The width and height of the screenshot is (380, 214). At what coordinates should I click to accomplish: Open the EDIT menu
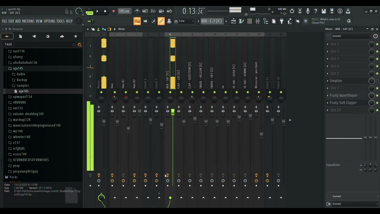tap(11, 21)
